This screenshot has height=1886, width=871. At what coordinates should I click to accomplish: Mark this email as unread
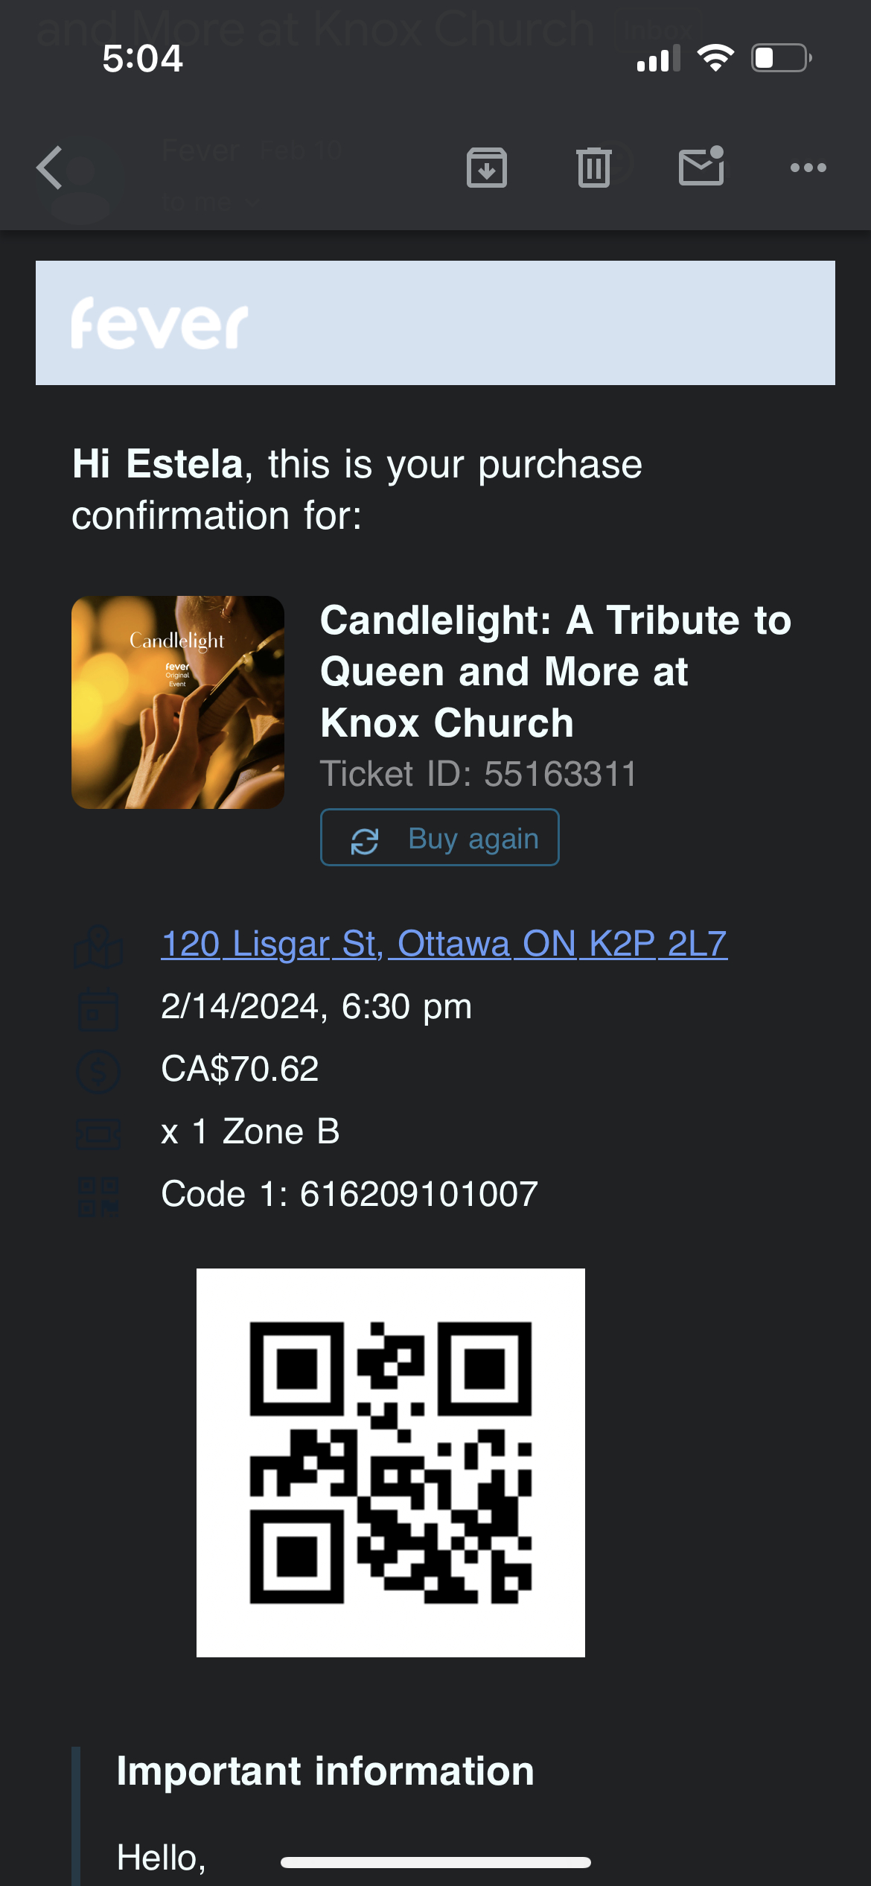click(701, 166)
